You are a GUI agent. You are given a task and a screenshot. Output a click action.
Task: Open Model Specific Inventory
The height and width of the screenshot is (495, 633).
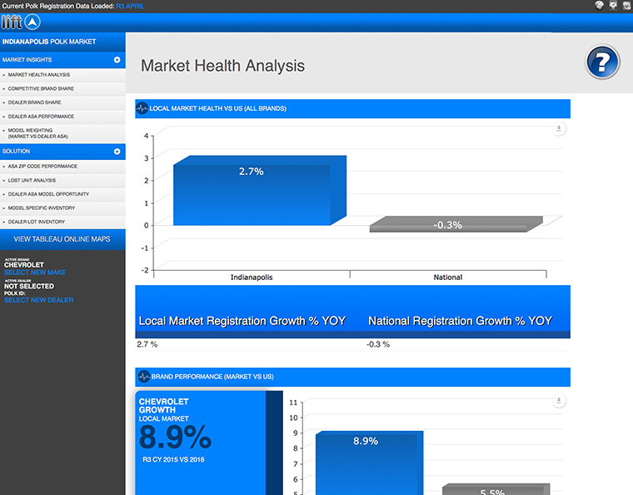pos(62,208)
